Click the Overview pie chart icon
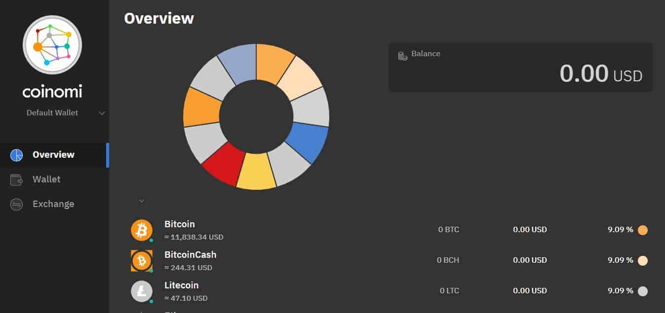665x313 pixels. (16, 155)
